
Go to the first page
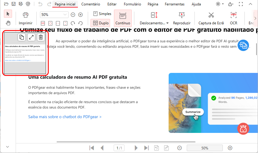(x=92, y=148)
